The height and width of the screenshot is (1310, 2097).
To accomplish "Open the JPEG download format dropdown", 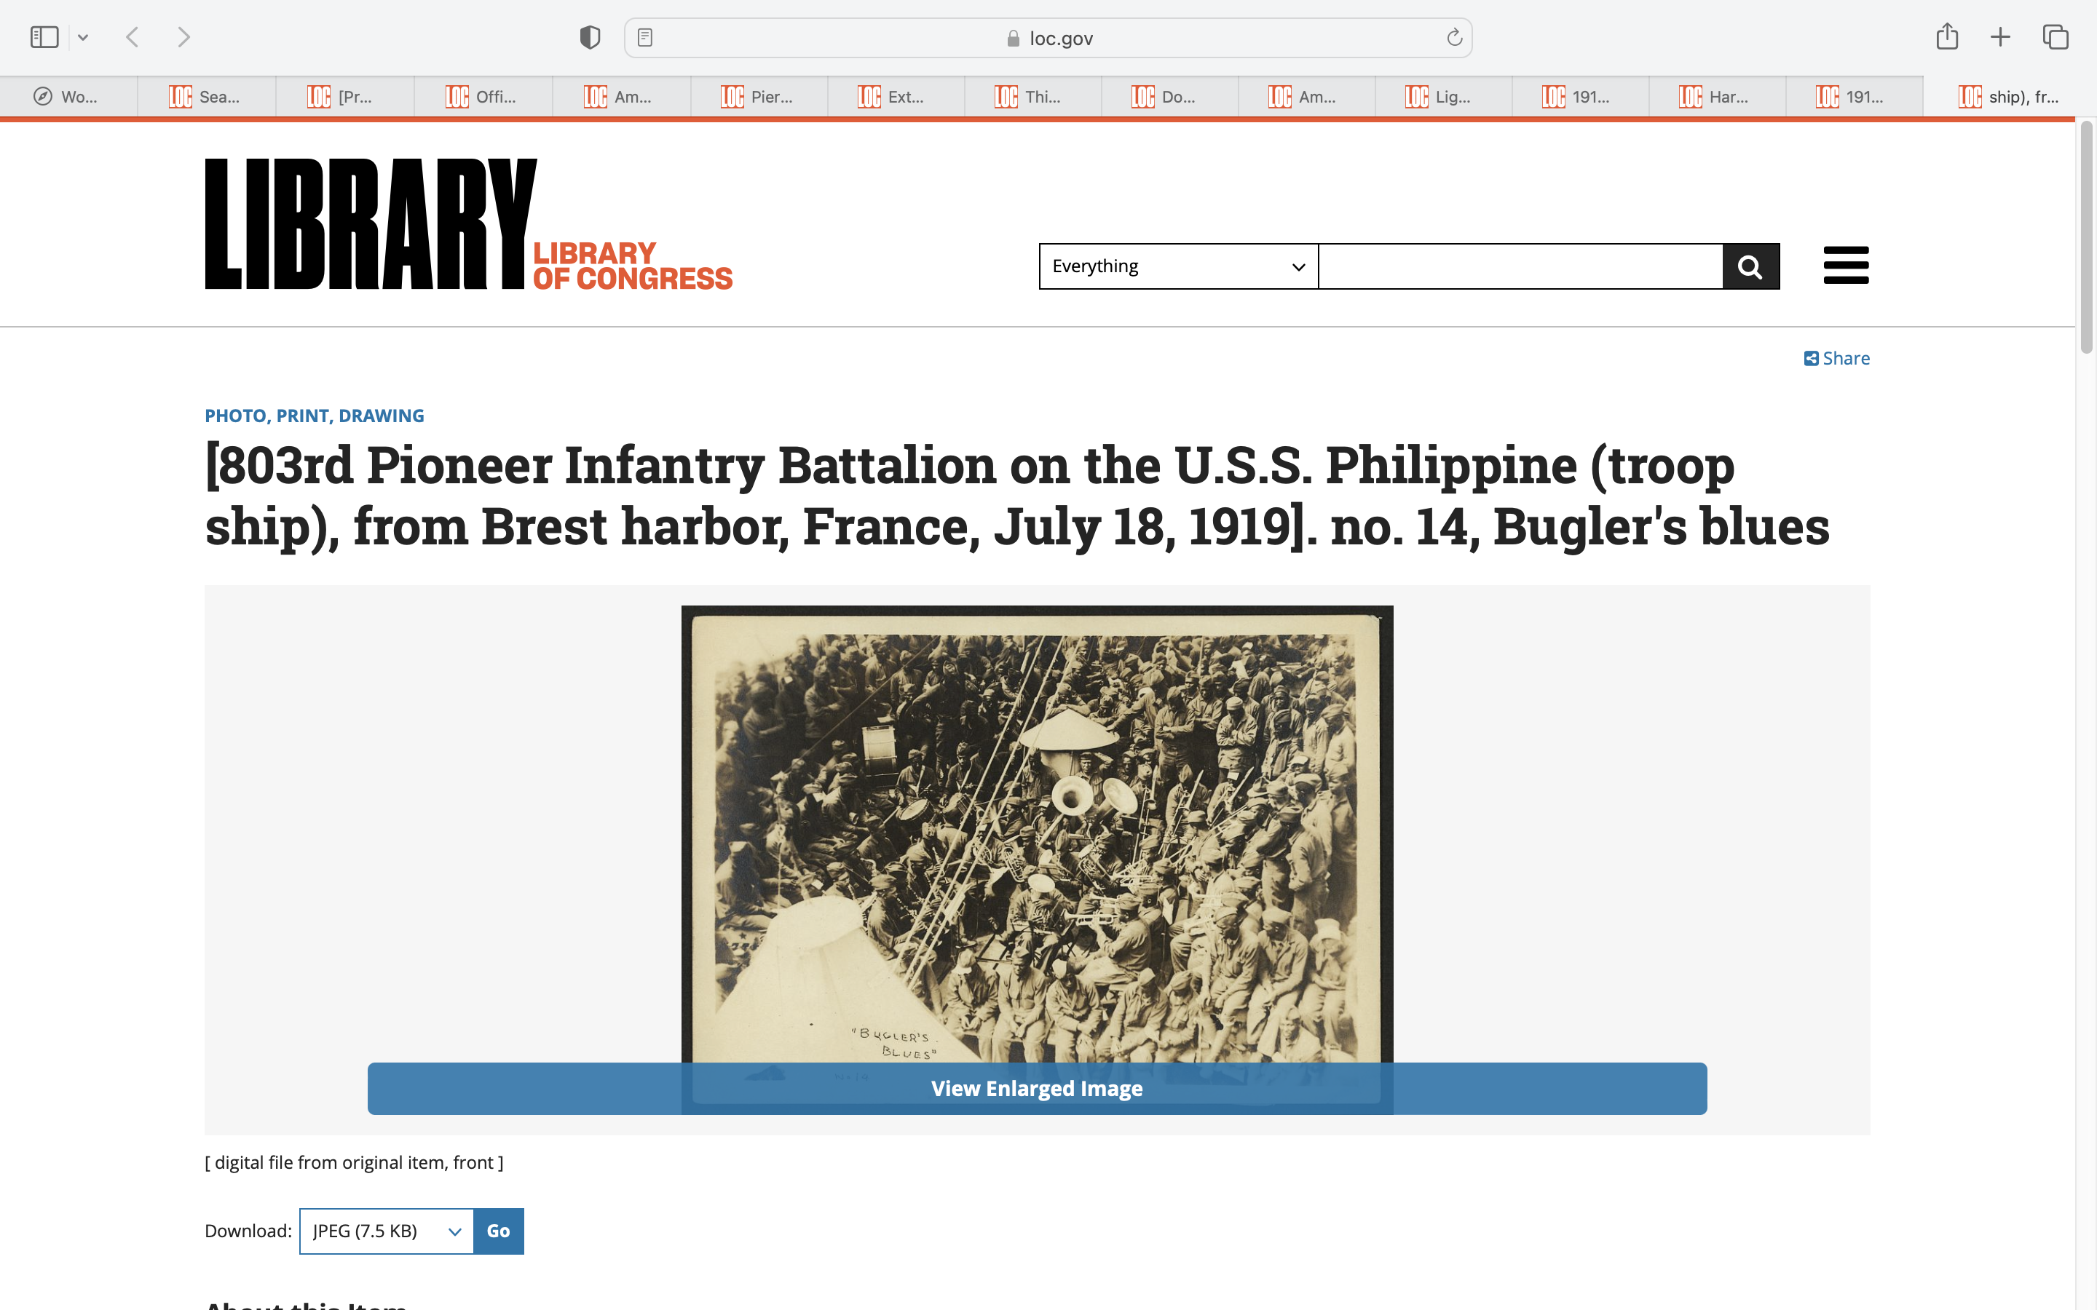I will [x=386, y=1231].
